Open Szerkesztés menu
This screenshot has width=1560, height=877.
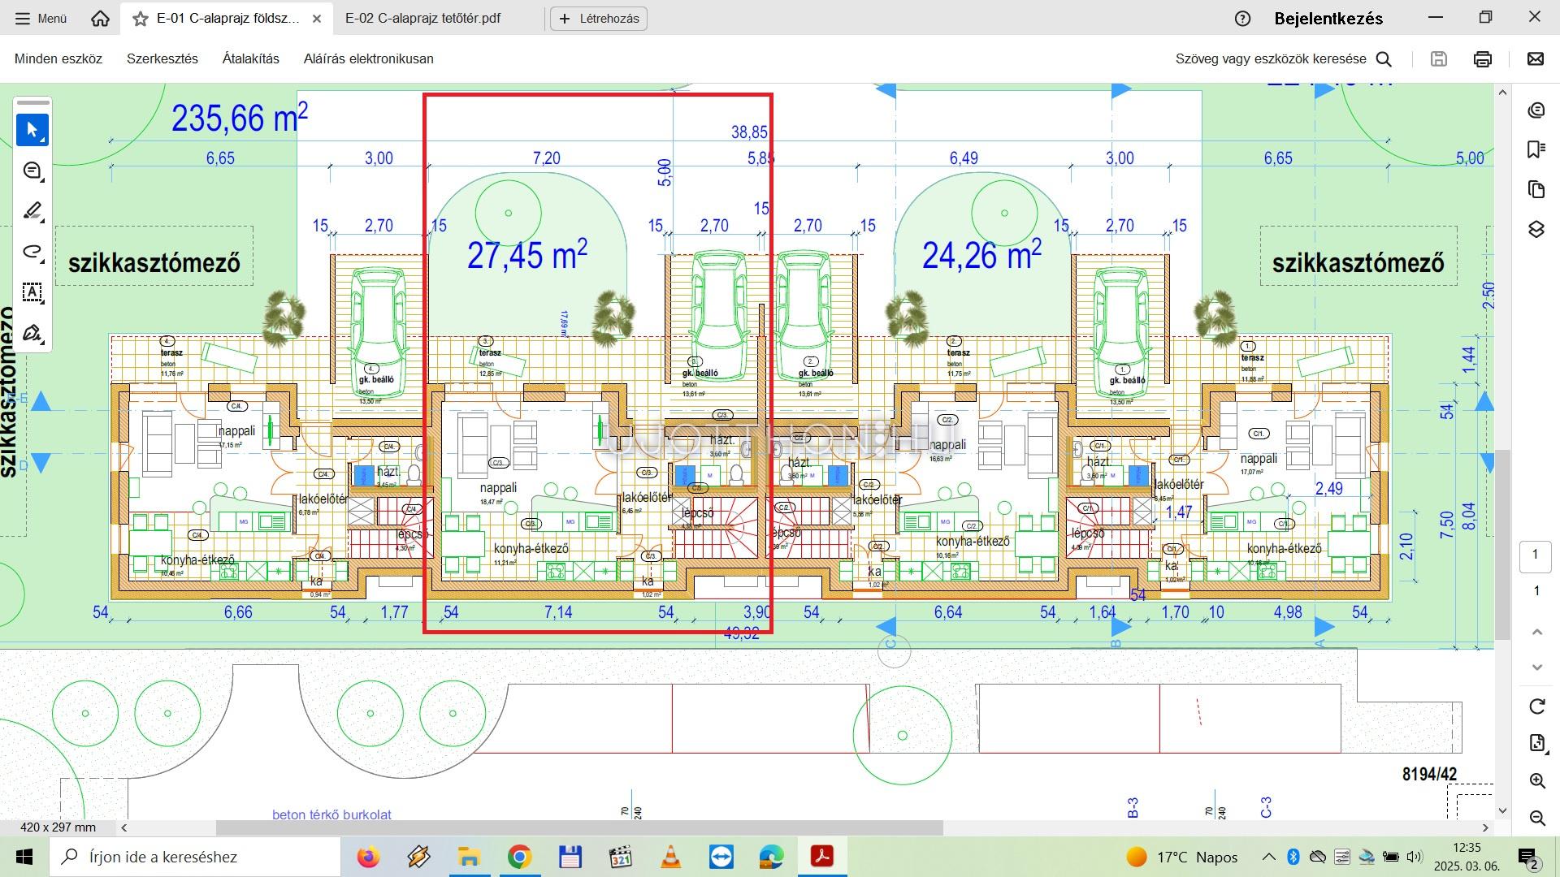tap(162, 58)
